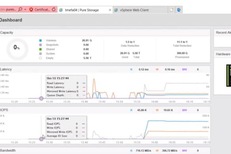231x154 pixels.
Task: Open the address bar dropdown arrow
Action: click(x=25, y=9)
